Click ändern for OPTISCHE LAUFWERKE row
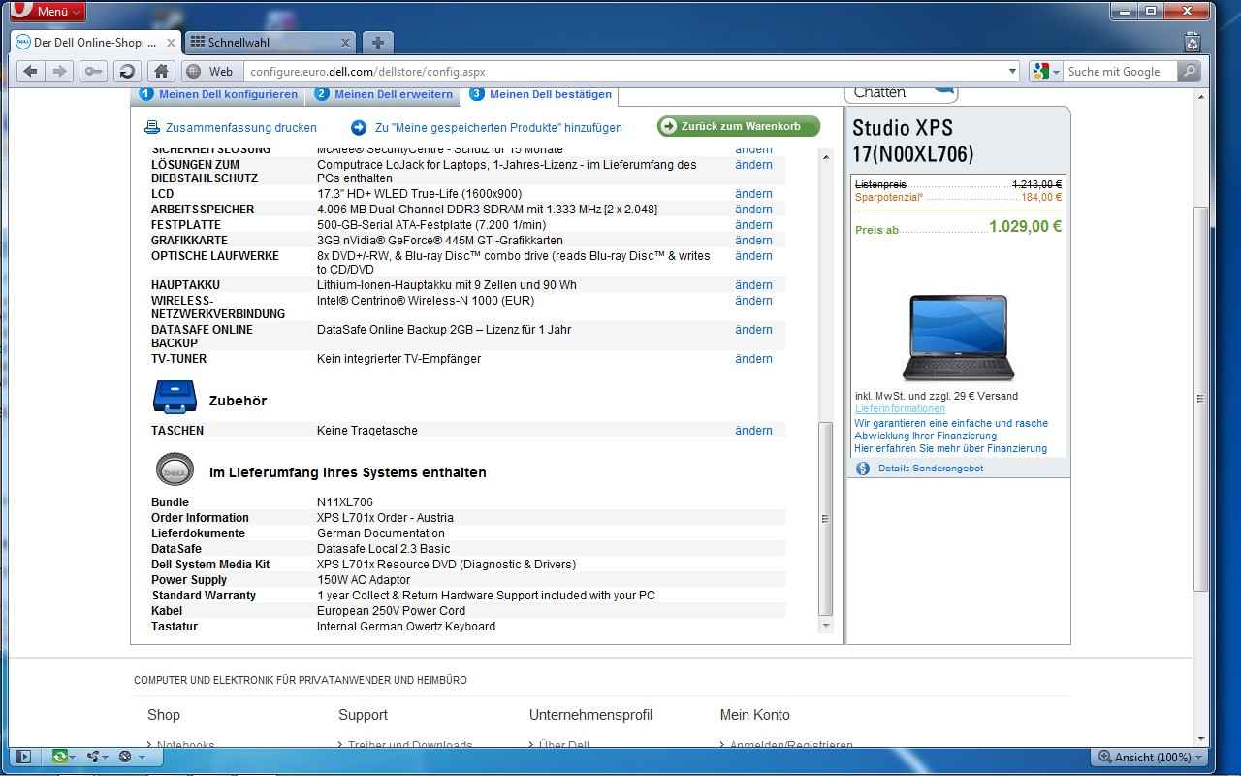This screenshot has width=1241, height=776. click(x=753, y=256)
